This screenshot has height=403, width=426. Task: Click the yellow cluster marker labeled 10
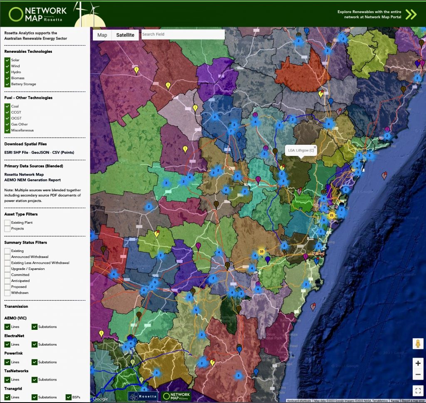click(261, 251)
